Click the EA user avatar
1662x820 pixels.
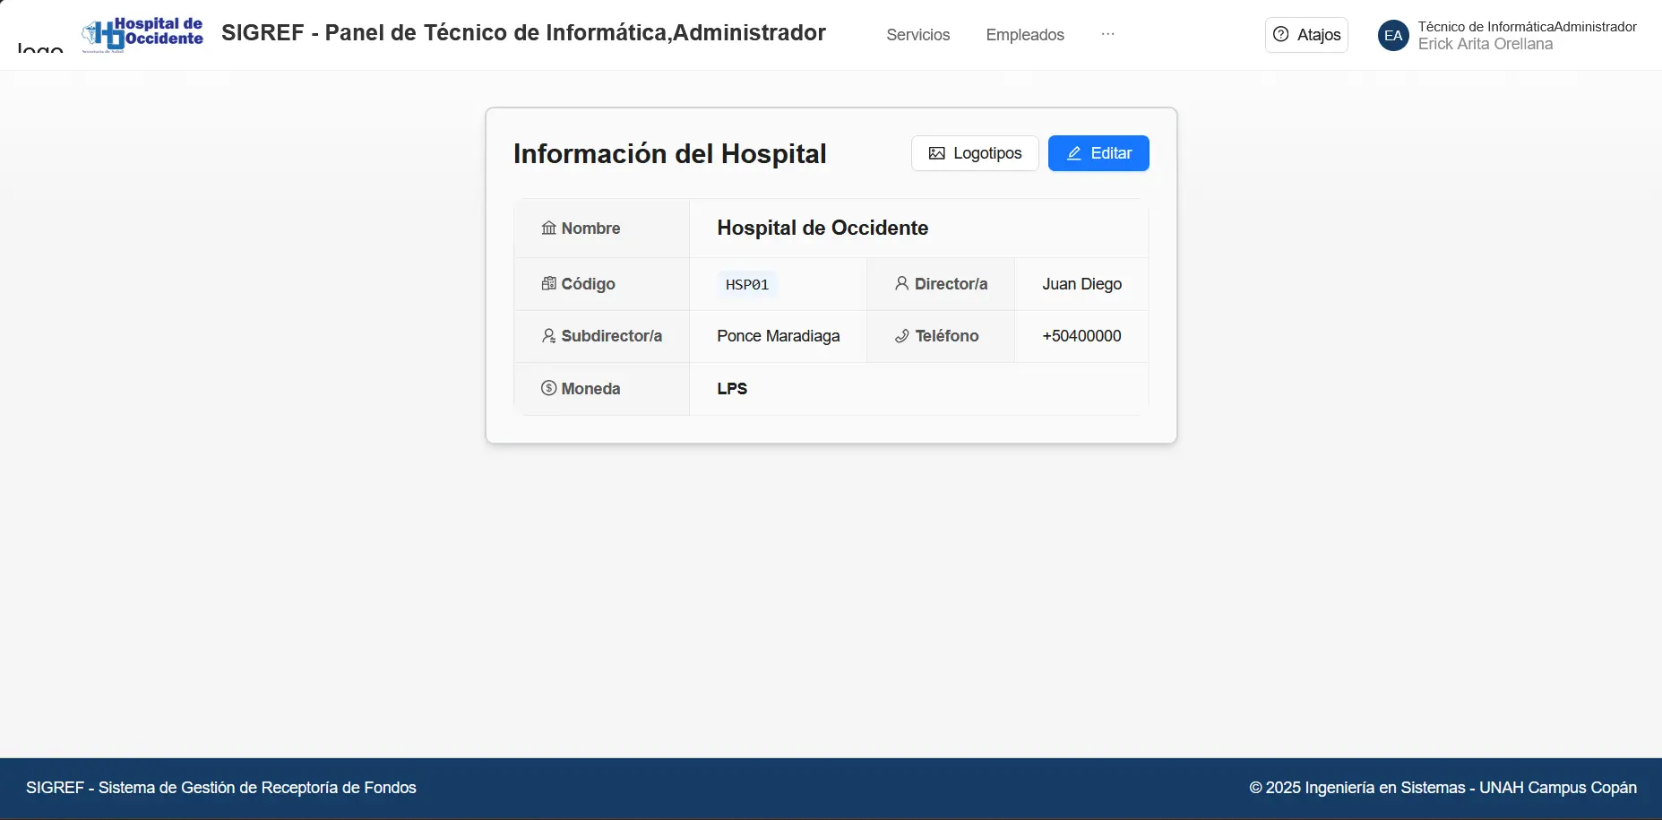(x=1392, y=36)
